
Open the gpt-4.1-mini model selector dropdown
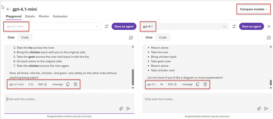click(53, 26)
